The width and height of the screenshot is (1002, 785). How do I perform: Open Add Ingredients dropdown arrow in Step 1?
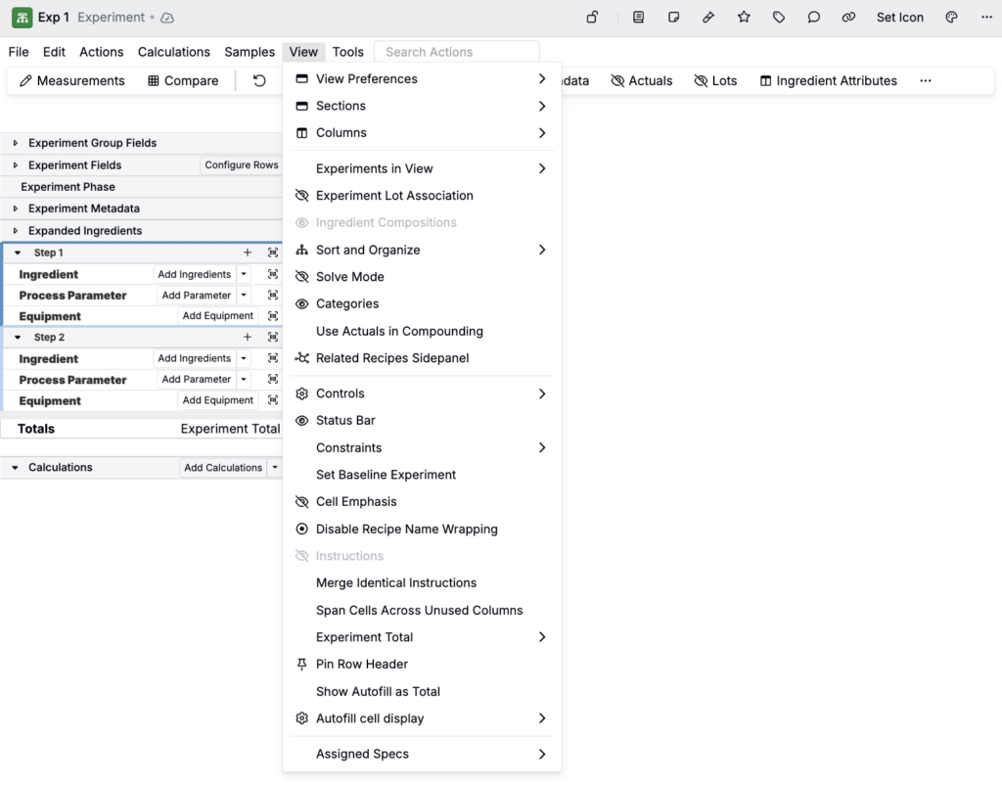tap(245, 275)
